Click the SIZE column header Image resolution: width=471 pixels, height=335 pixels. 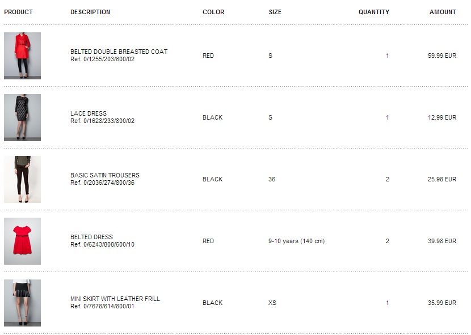[x=275, y=12]
